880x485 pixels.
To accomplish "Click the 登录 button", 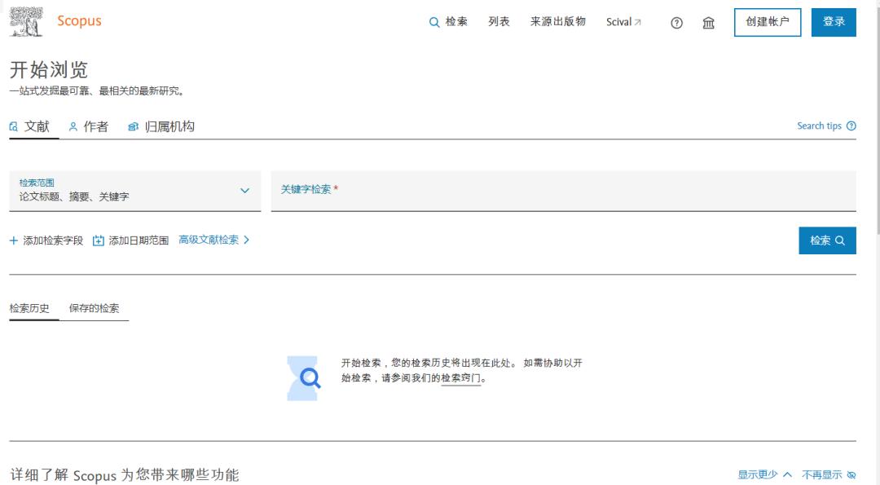I will [834, 22].
